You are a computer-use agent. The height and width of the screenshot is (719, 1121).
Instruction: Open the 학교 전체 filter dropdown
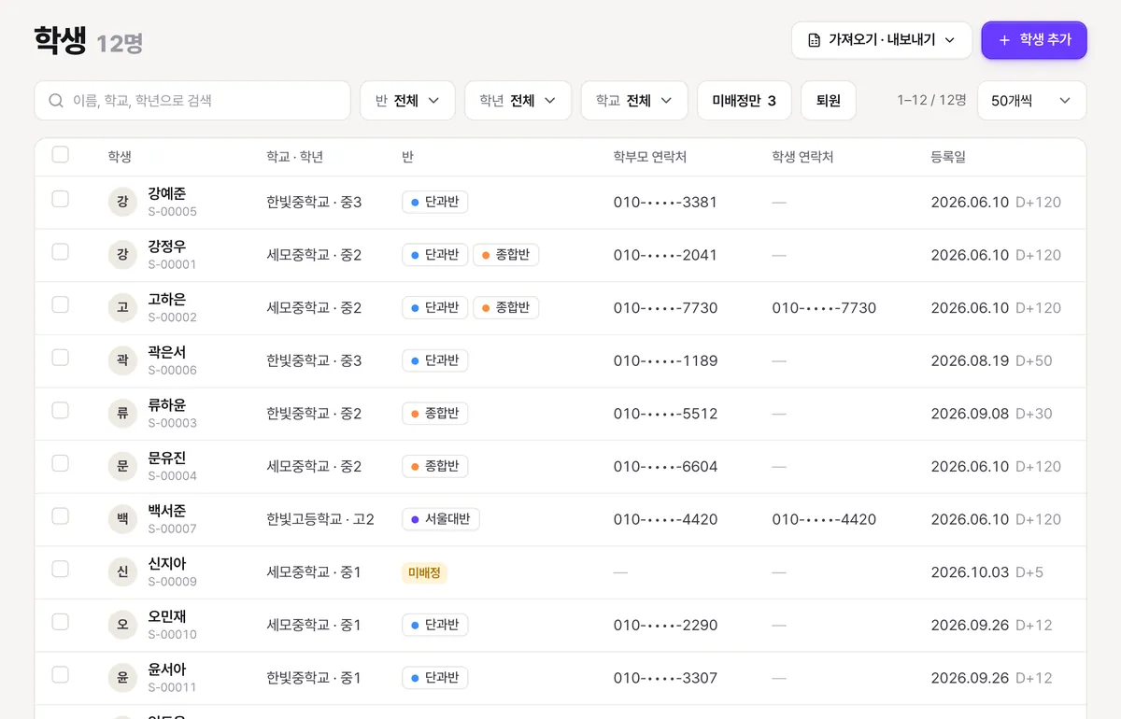[x=634, y=100]
